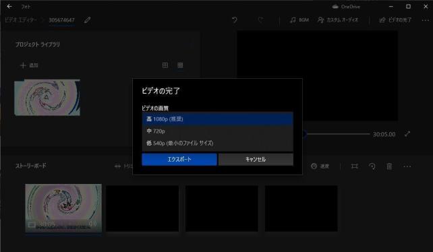
Task: Delete the clip with trash icon
Action: click(389, 166)
